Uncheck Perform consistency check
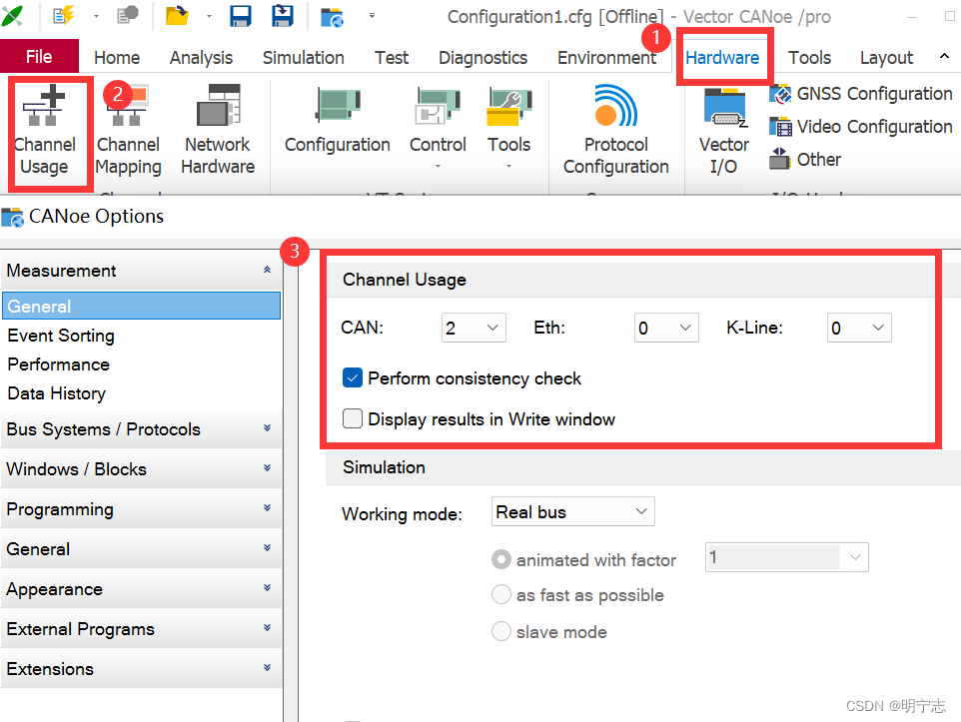This screenshot has width=961, height=722. [x=353, y=378]
